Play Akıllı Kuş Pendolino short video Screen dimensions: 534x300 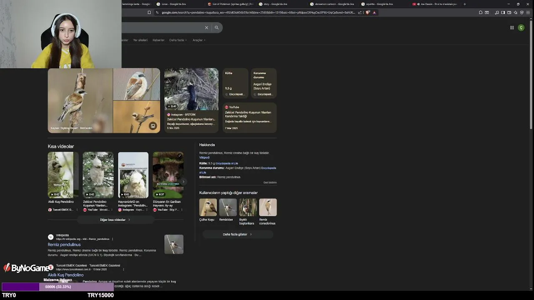[63, 175]
